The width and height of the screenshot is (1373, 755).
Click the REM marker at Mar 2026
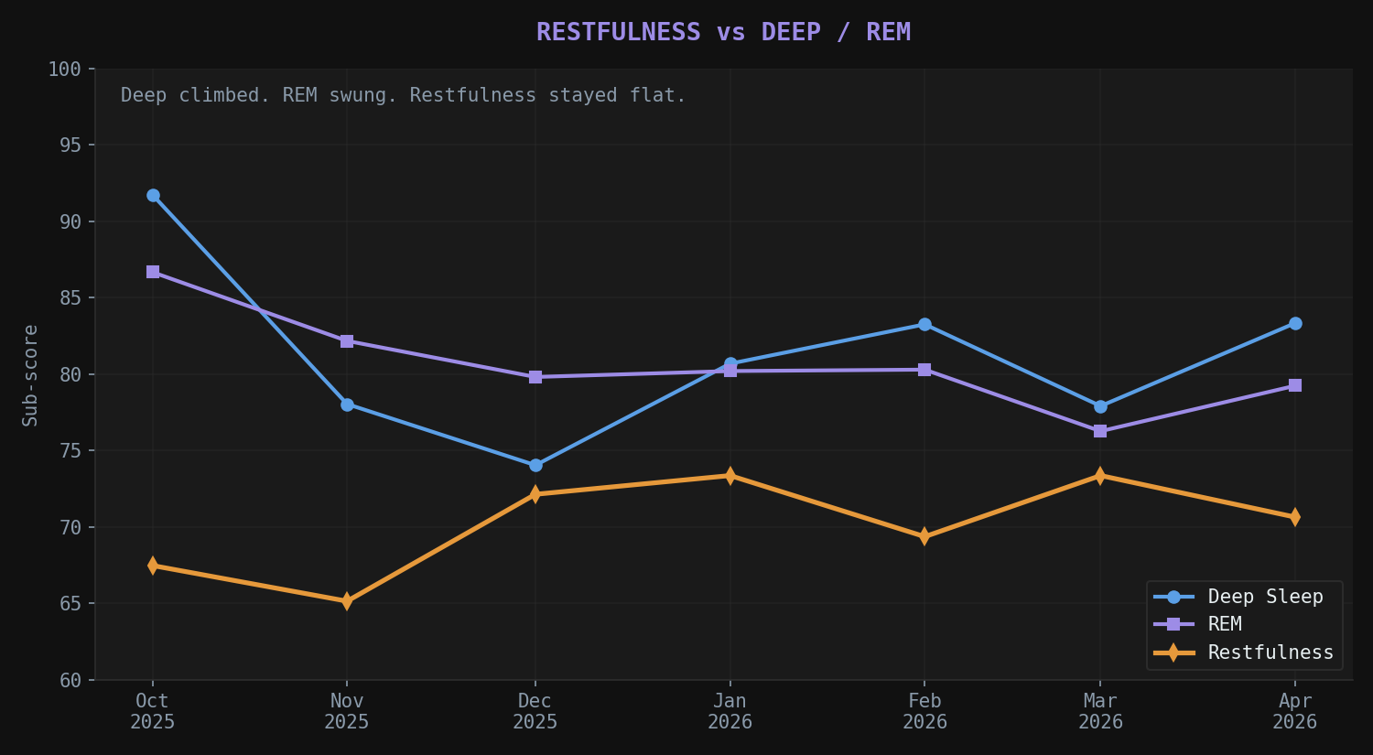click(x=1100, y=431)
